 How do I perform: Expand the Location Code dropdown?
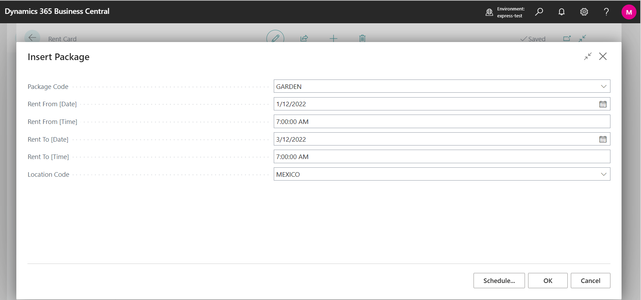click(603, 174)
